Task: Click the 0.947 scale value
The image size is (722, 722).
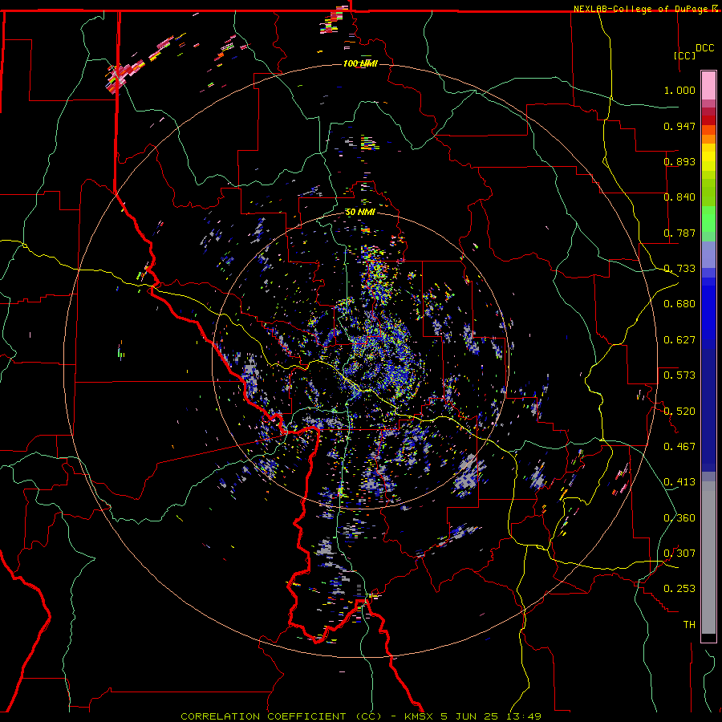Action: pyautogui.click(x=679, y=126)
